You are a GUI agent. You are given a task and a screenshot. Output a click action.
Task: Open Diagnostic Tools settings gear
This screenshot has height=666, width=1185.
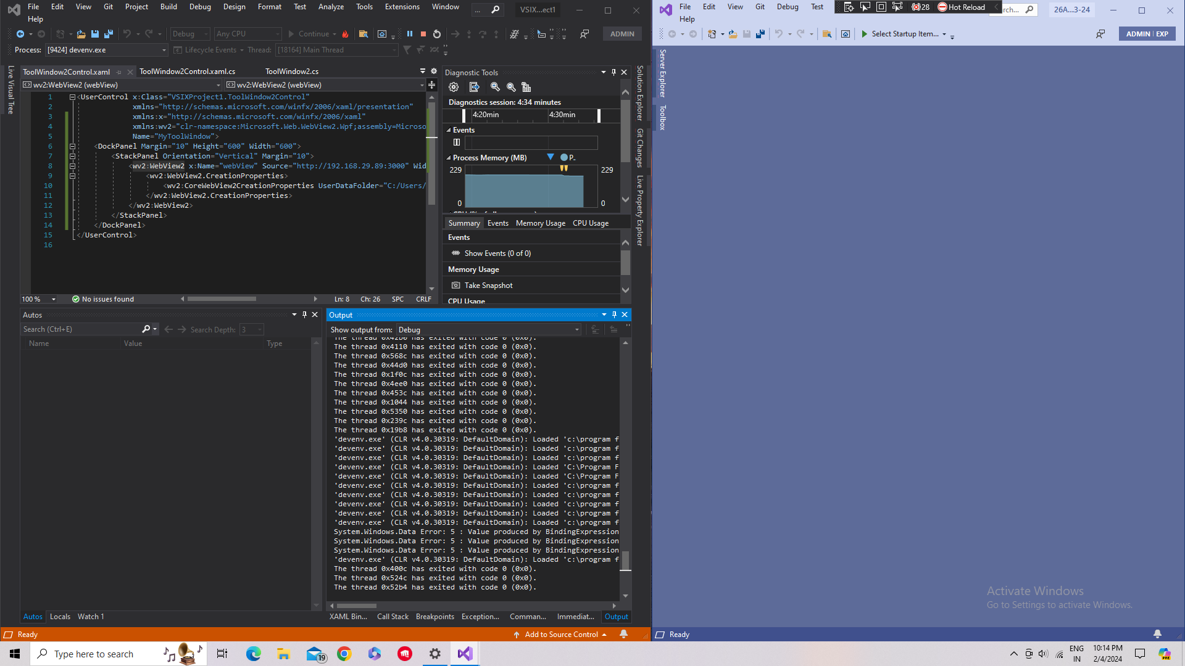click(454, 87)
